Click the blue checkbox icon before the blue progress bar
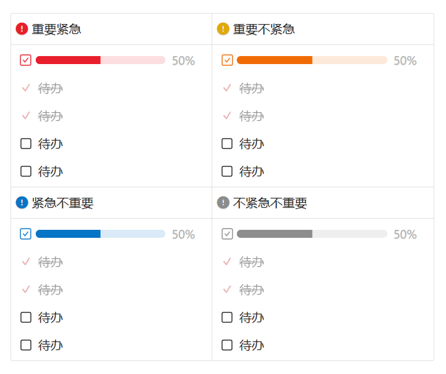 [26, 234]
